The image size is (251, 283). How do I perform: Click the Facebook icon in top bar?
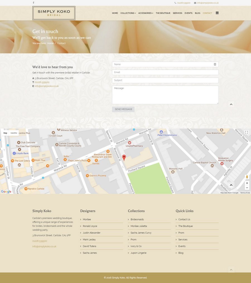coord(33,3)
